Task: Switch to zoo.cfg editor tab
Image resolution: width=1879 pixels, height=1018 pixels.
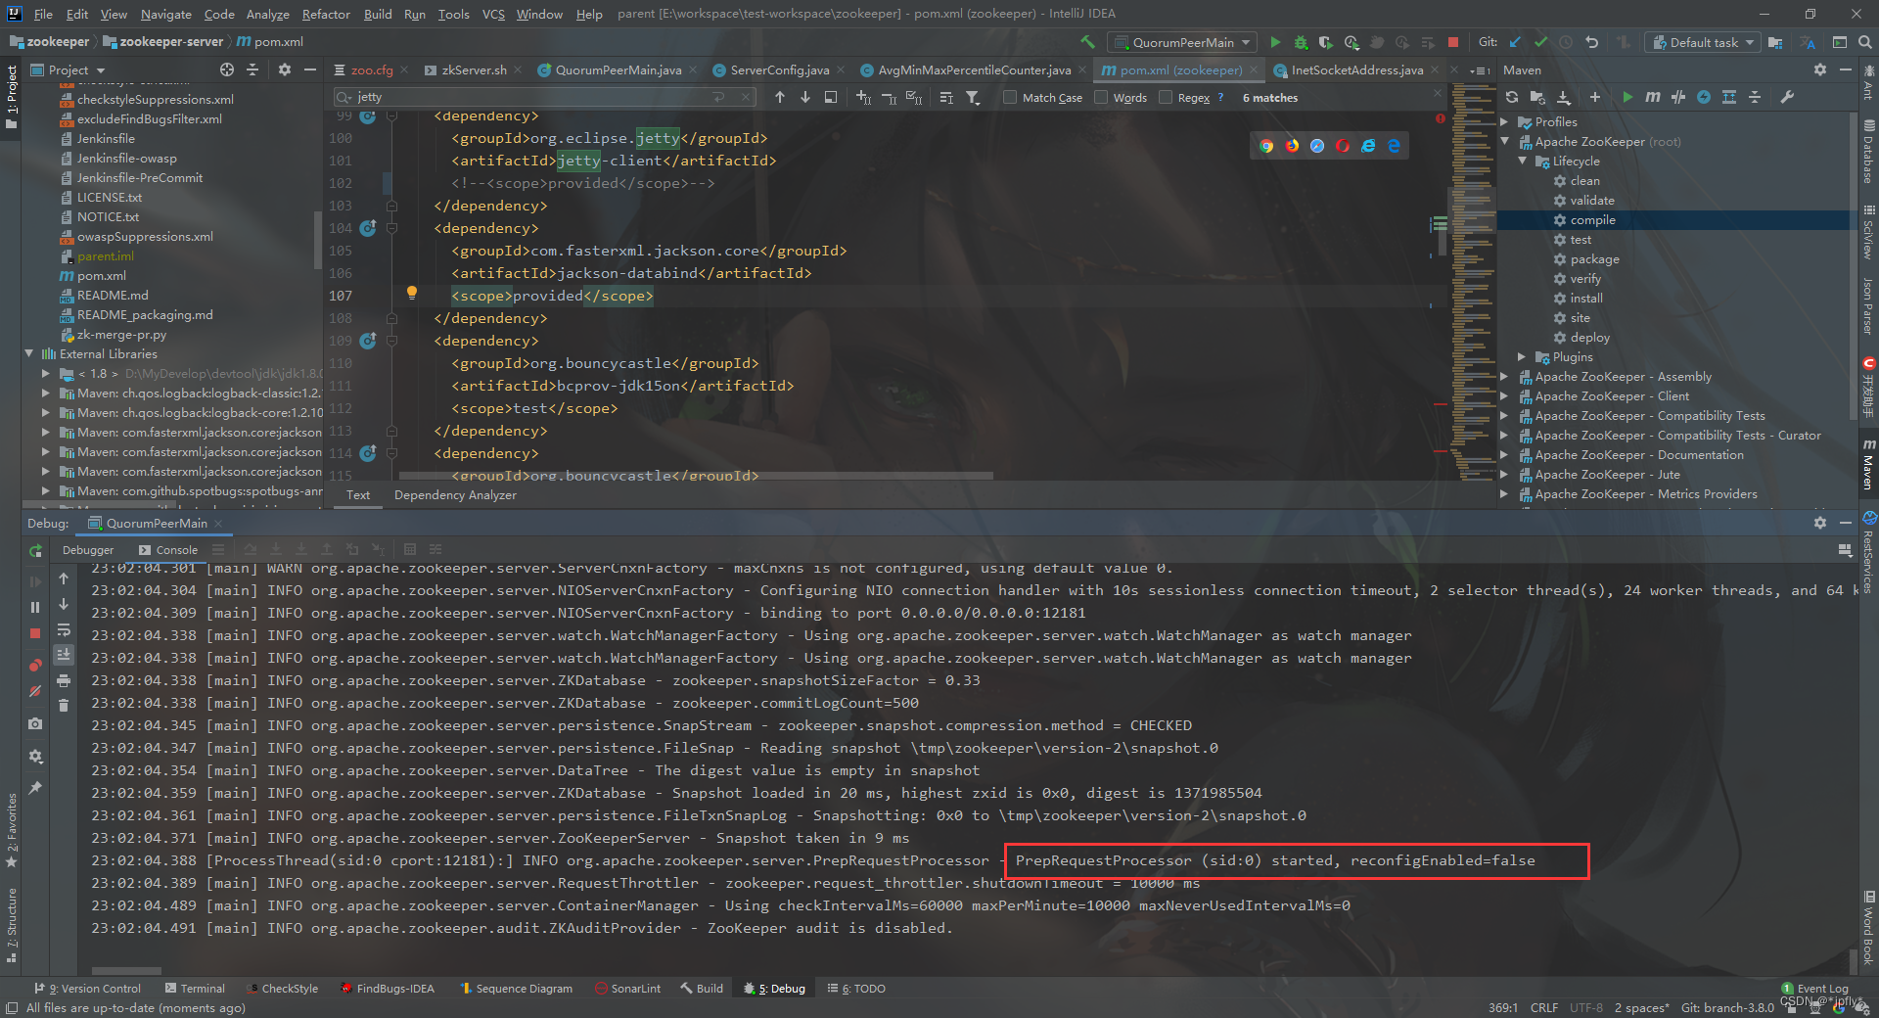Action: click(x=371, y=69)
